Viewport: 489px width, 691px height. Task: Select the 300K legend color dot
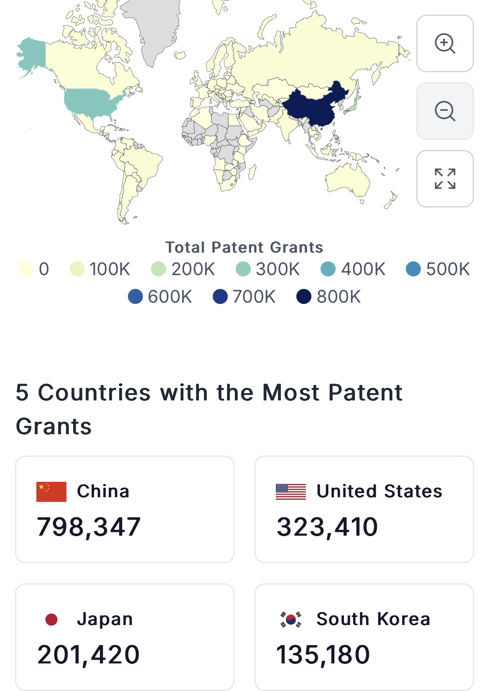[243, 269]
